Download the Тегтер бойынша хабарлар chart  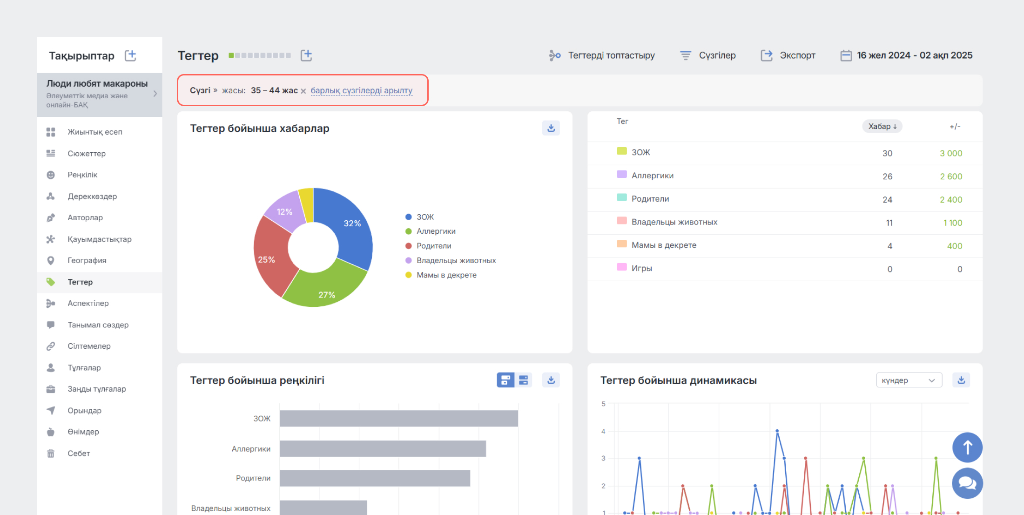551,128
